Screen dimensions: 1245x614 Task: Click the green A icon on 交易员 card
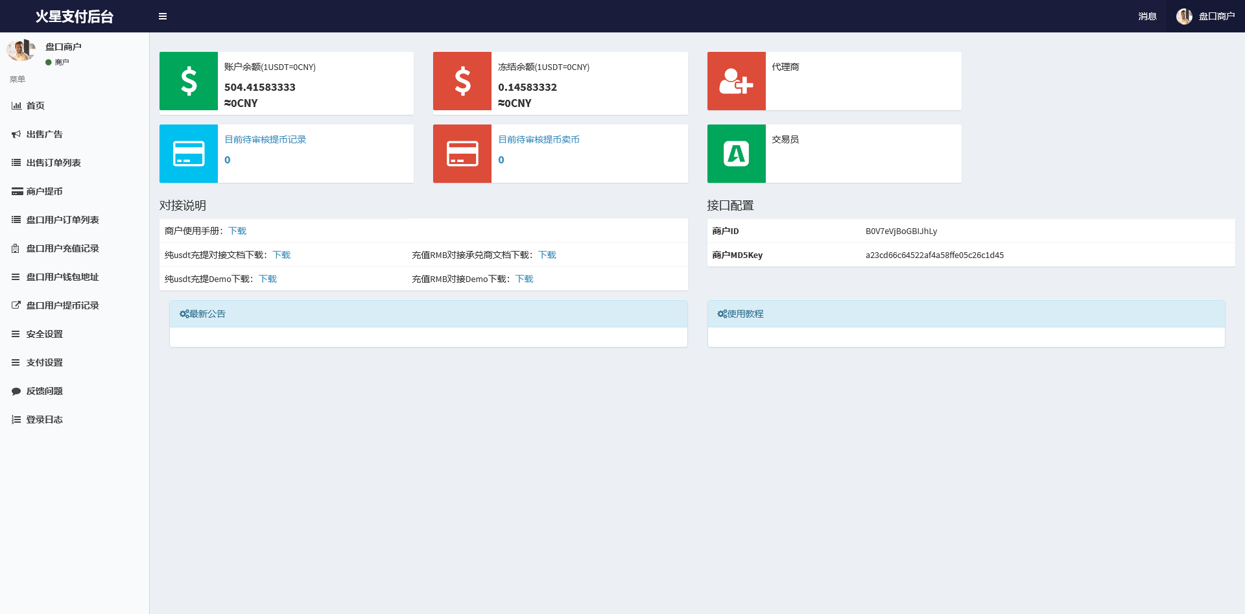[736, 154]
